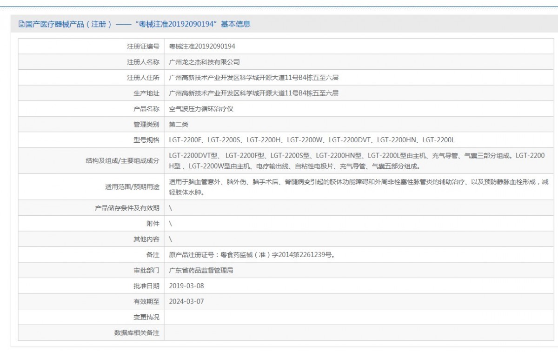The height and width of the screenshot is (352, 558).
Task: Click the label 附件
Action: pyautogui.click(x=153, y=223)
